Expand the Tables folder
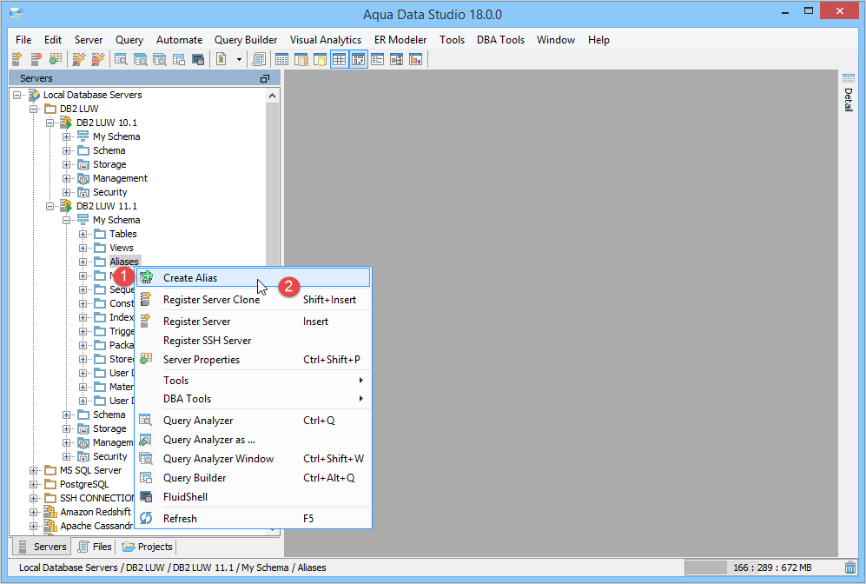This screenshot has height=584, width=866. pos(83,234)
